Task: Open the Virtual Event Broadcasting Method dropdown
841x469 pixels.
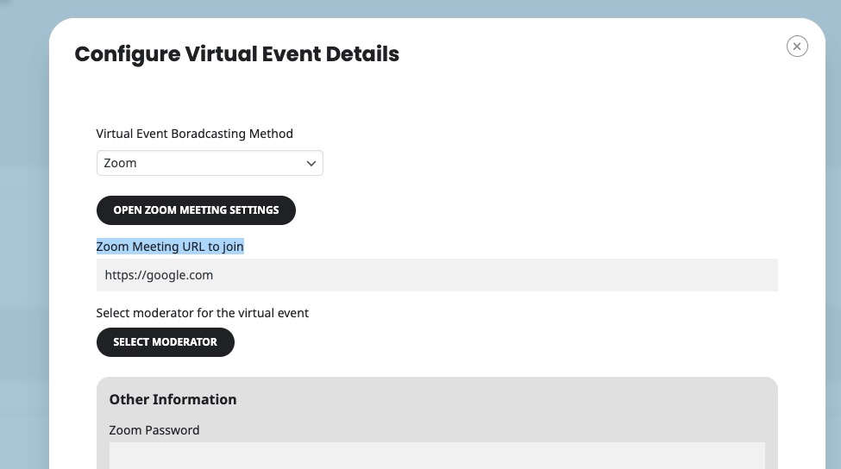Action: tap(210, 163)
